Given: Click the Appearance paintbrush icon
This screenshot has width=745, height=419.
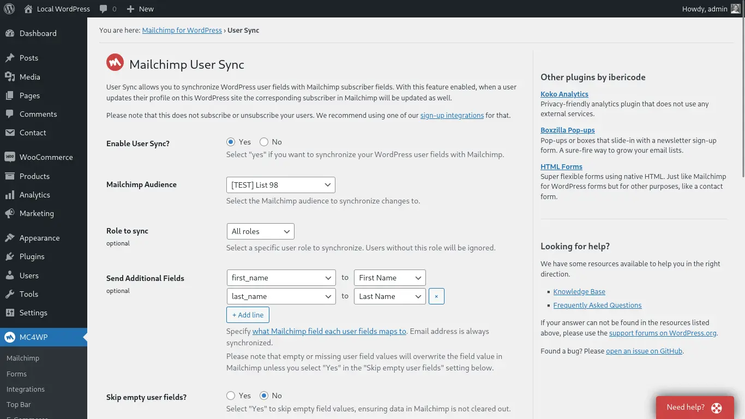Looking at the screenshot, I should pyautogui.click(x=10, y=238).
